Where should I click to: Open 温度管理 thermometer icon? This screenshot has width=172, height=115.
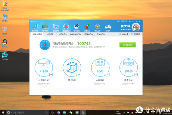56,28
